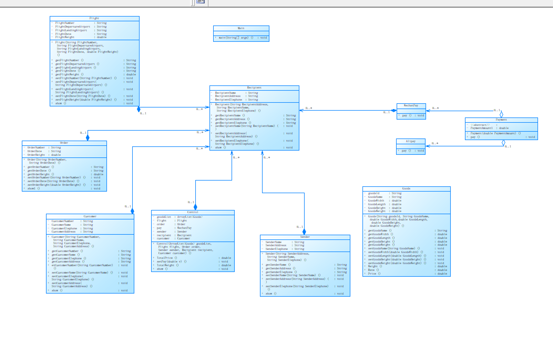Click the Alipay class box header
Image resolution: width=553 pixels, height=349 pixels.
click(411, 141)
